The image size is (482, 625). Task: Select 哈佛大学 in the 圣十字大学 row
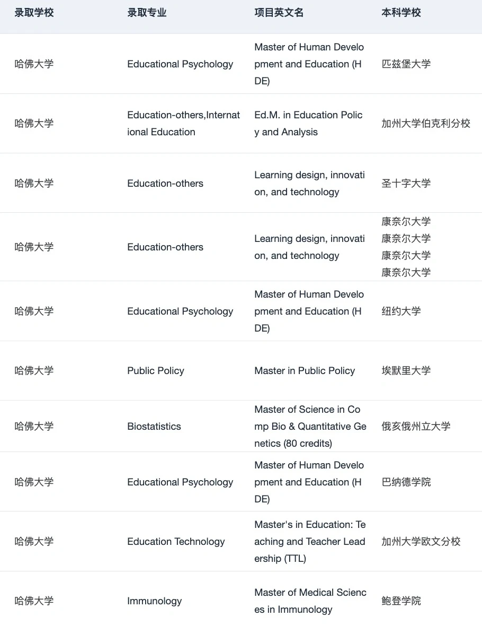[x=34, y=184]
